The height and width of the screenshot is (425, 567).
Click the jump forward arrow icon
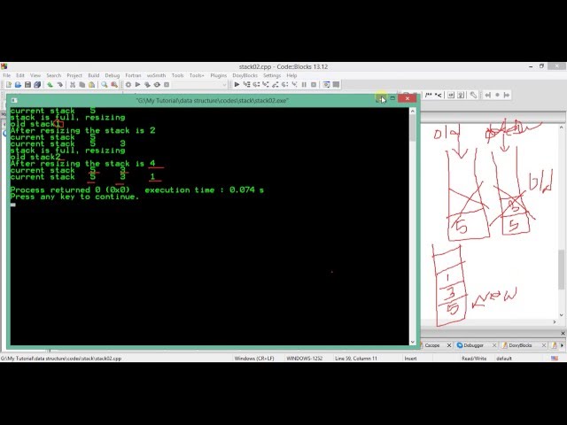[507, 95]
